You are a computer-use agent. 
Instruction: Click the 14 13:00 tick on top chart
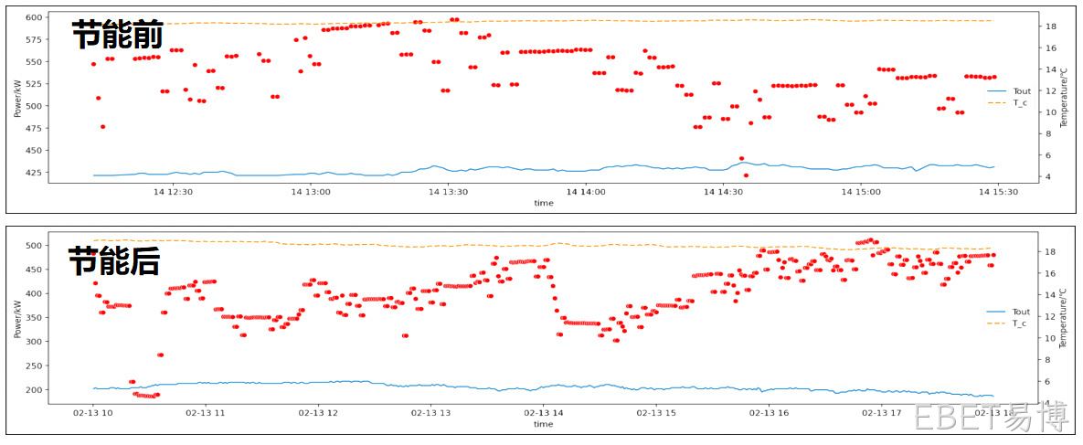312,192
